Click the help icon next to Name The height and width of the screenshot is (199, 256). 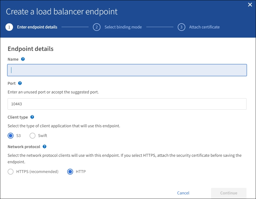click(x=23, y=59)
